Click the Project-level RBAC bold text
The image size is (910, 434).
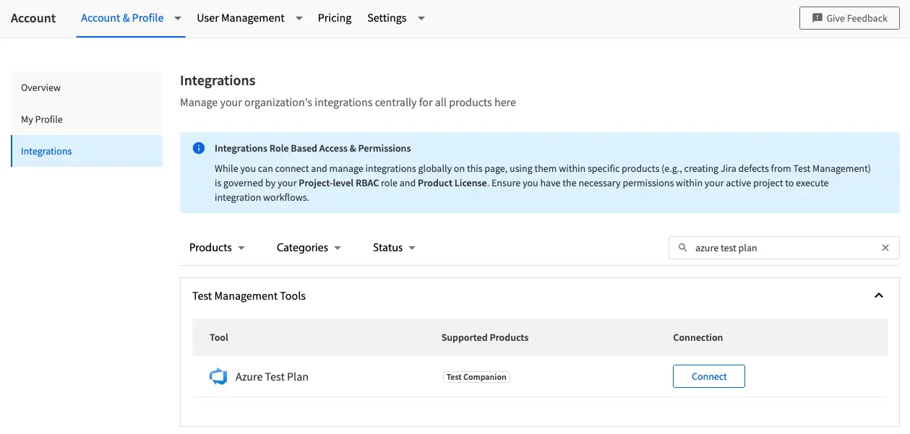(x=338, y=183)
